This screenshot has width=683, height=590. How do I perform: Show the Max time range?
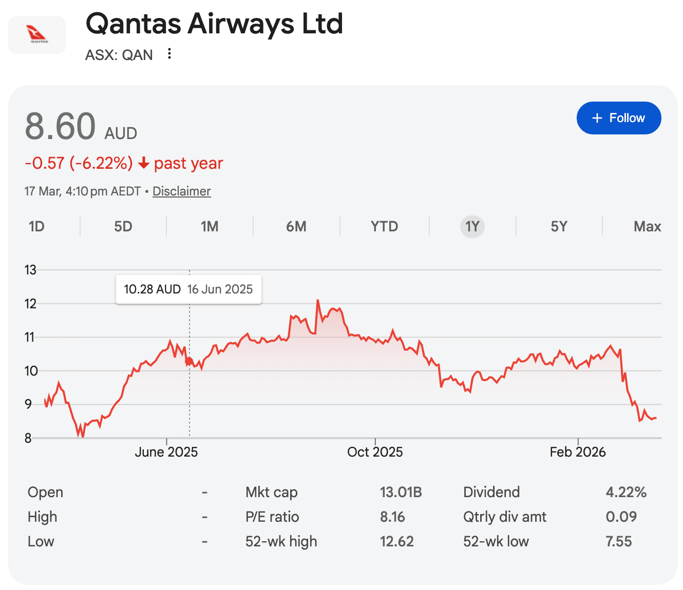(647, 226)
